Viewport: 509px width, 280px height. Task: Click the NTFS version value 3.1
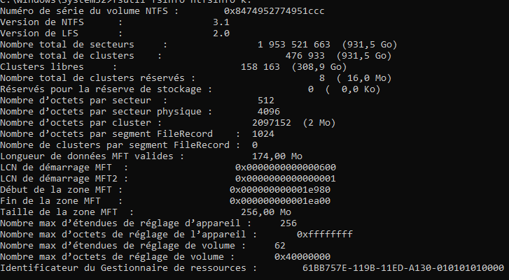coord(221,22)
